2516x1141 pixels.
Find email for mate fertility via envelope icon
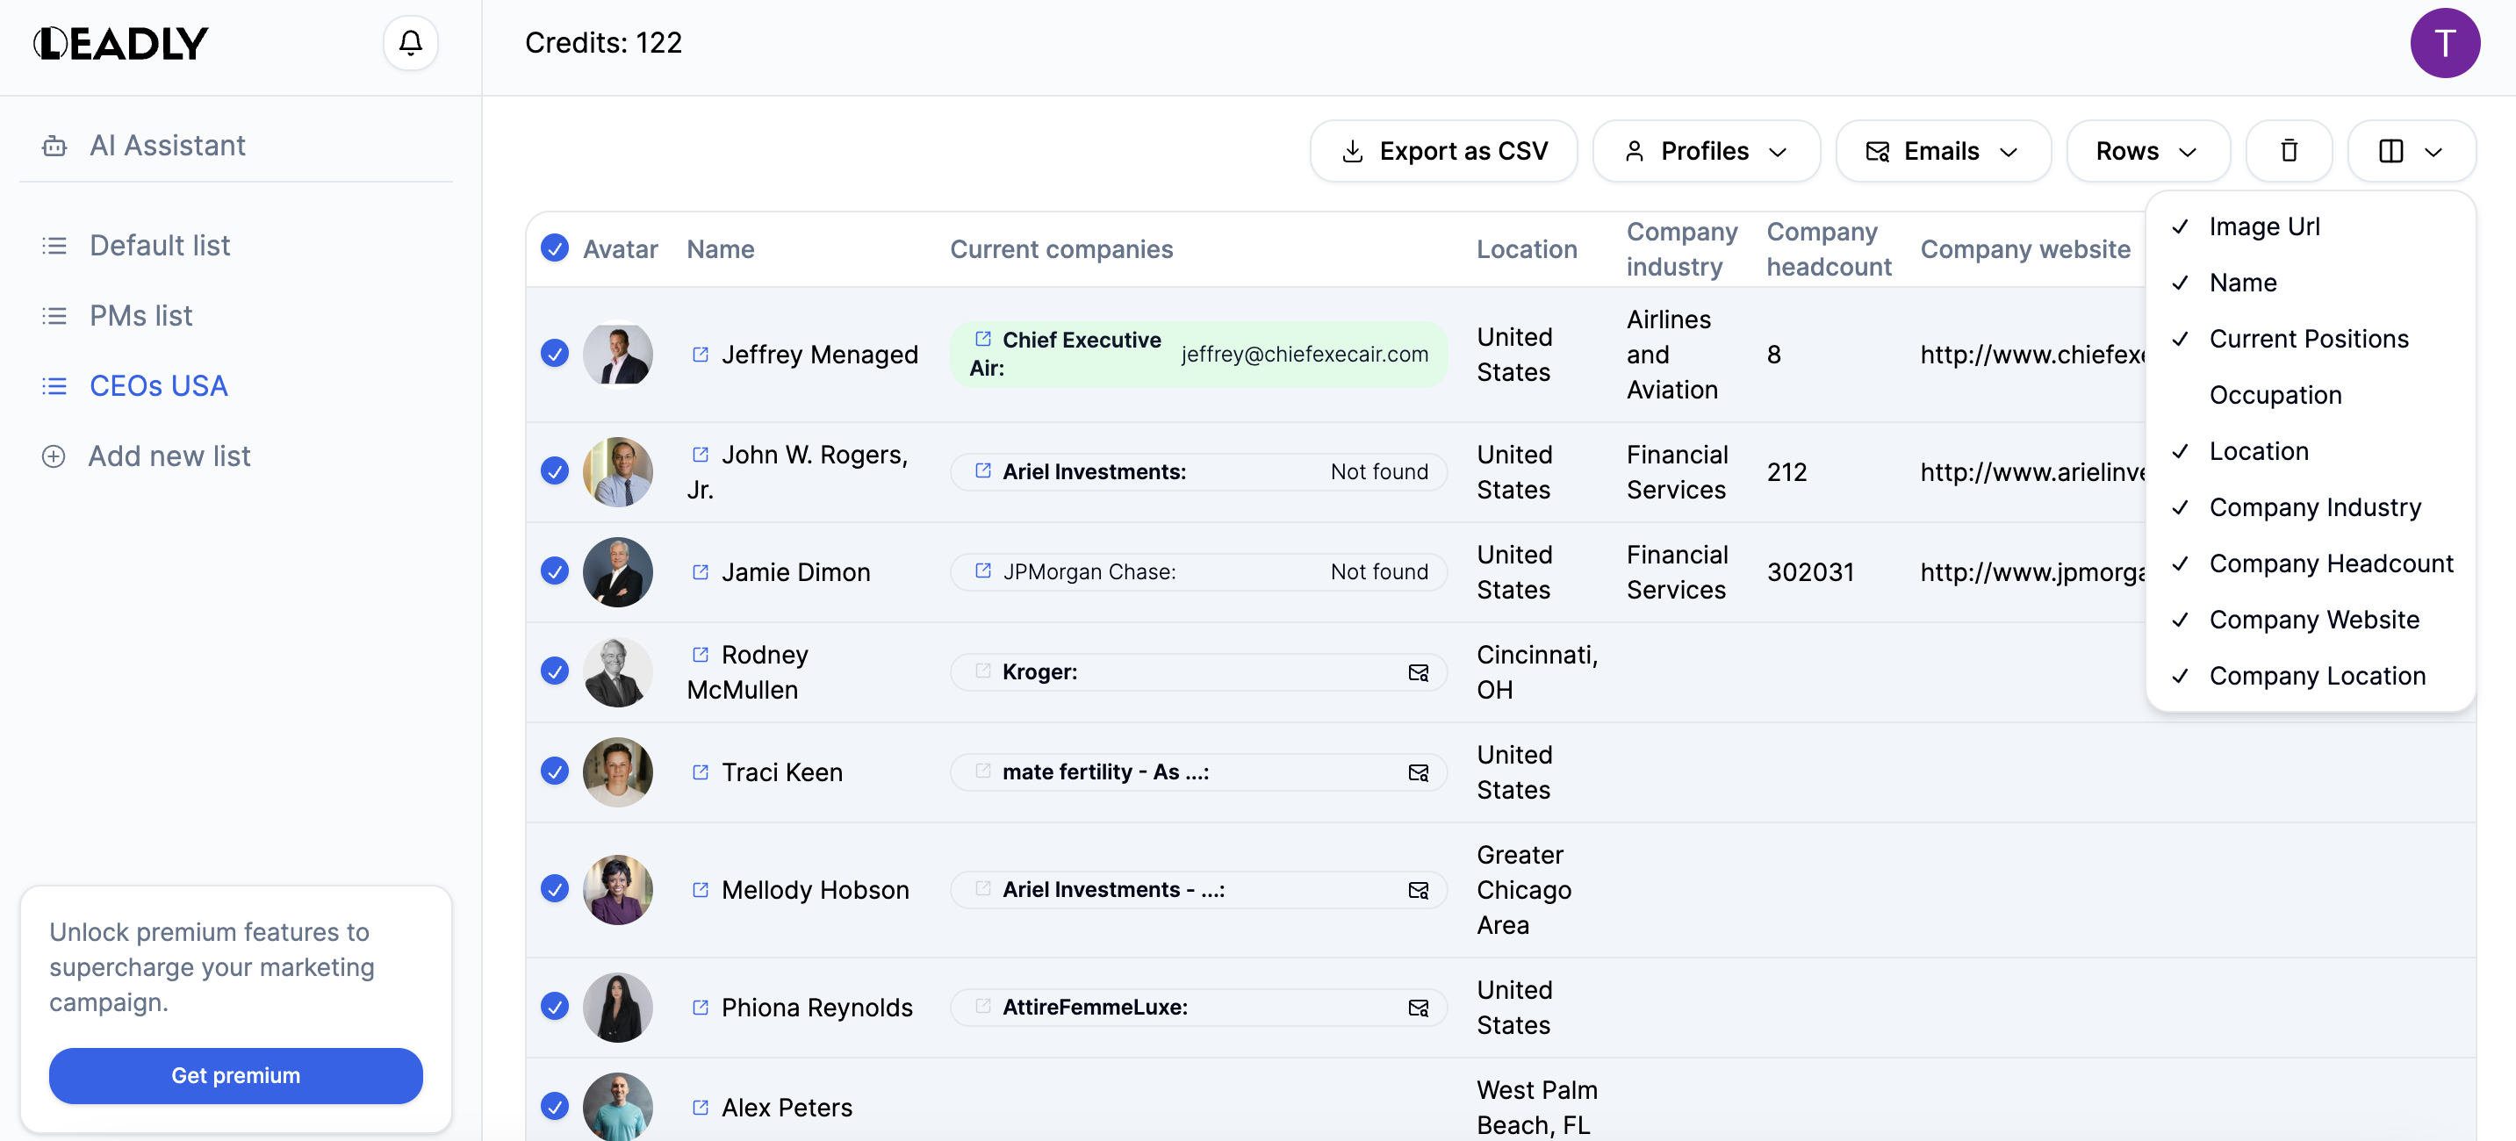click(1418, 772)
